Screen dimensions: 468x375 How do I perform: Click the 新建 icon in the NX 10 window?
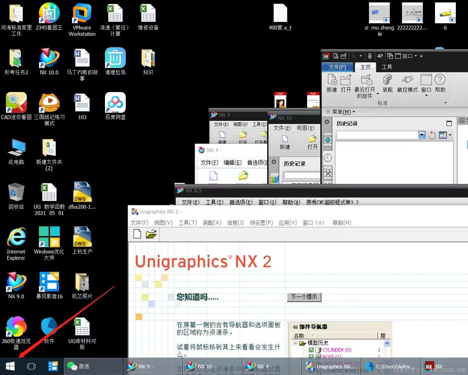(x=285, y=139)
